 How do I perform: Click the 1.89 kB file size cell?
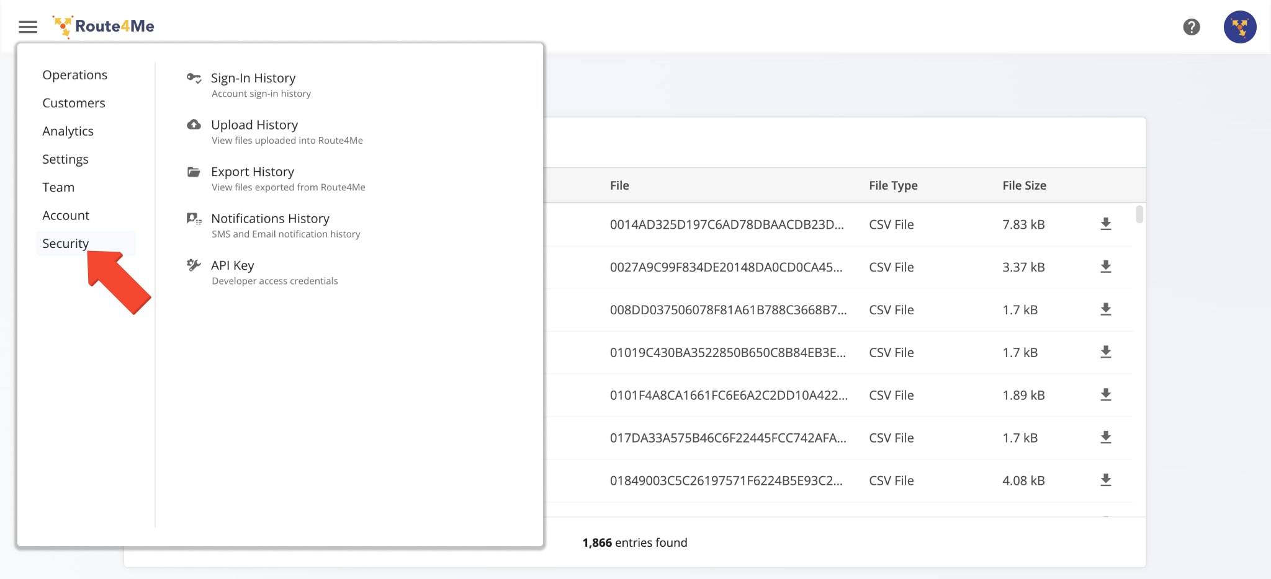pos(1023,396)
